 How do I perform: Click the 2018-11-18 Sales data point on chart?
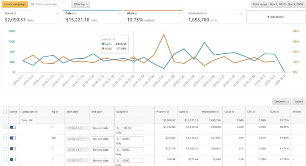[134, 61]
